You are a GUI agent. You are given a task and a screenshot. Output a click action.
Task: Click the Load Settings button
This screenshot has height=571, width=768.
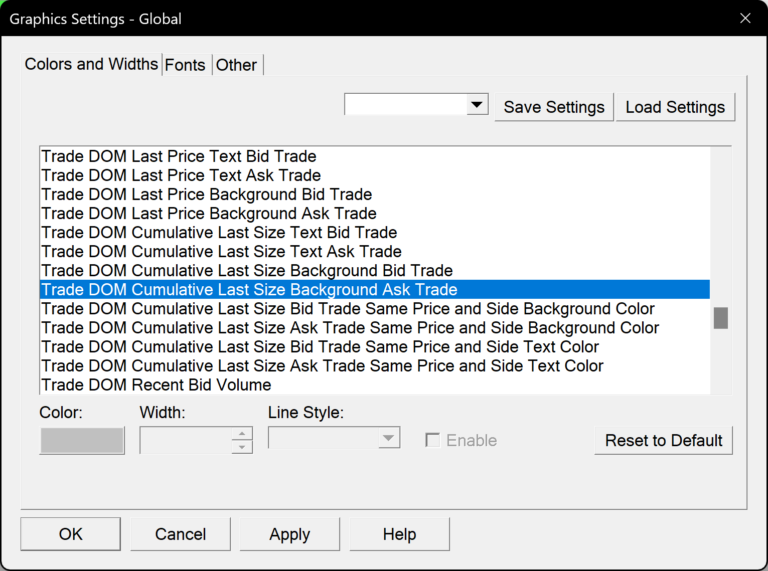675,107
